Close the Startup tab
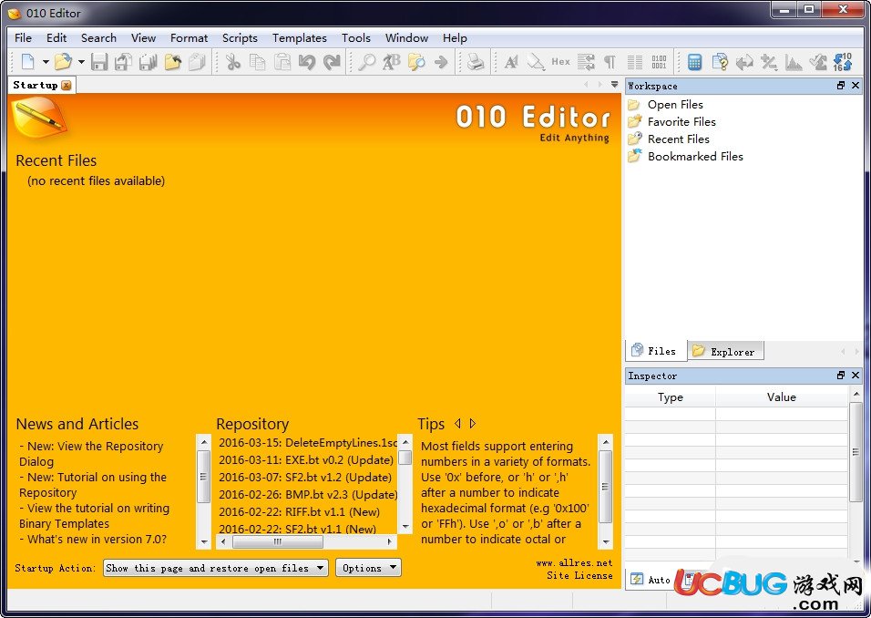 click(67, 85)
